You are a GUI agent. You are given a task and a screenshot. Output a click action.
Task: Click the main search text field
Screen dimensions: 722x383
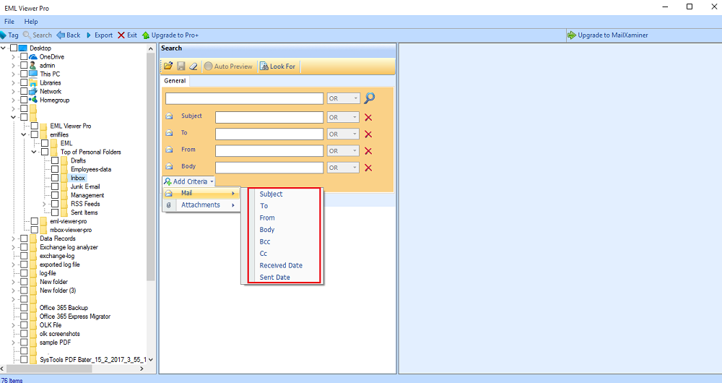click(245, 98)
